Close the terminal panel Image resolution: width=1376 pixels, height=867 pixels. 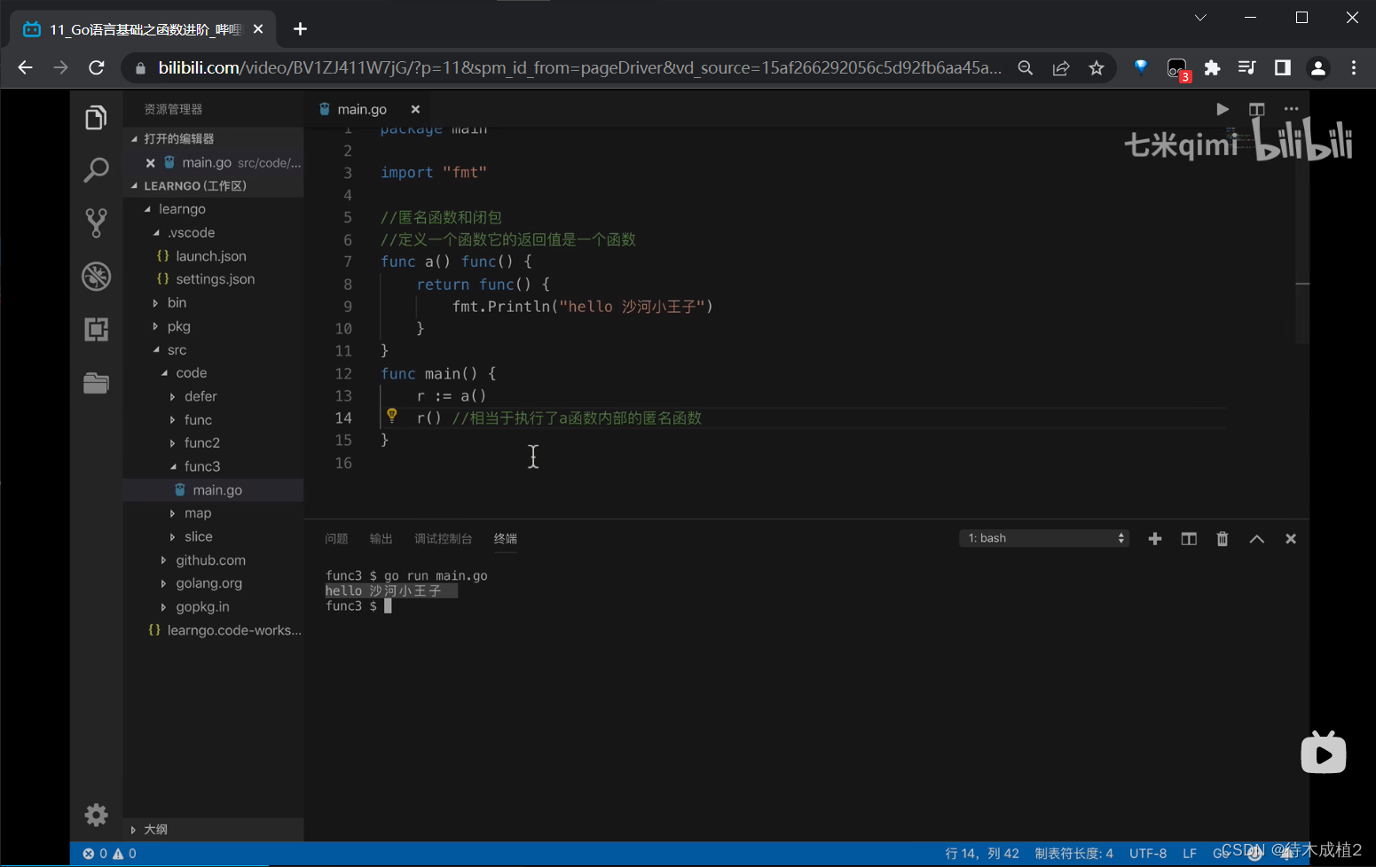point(1291,539)
